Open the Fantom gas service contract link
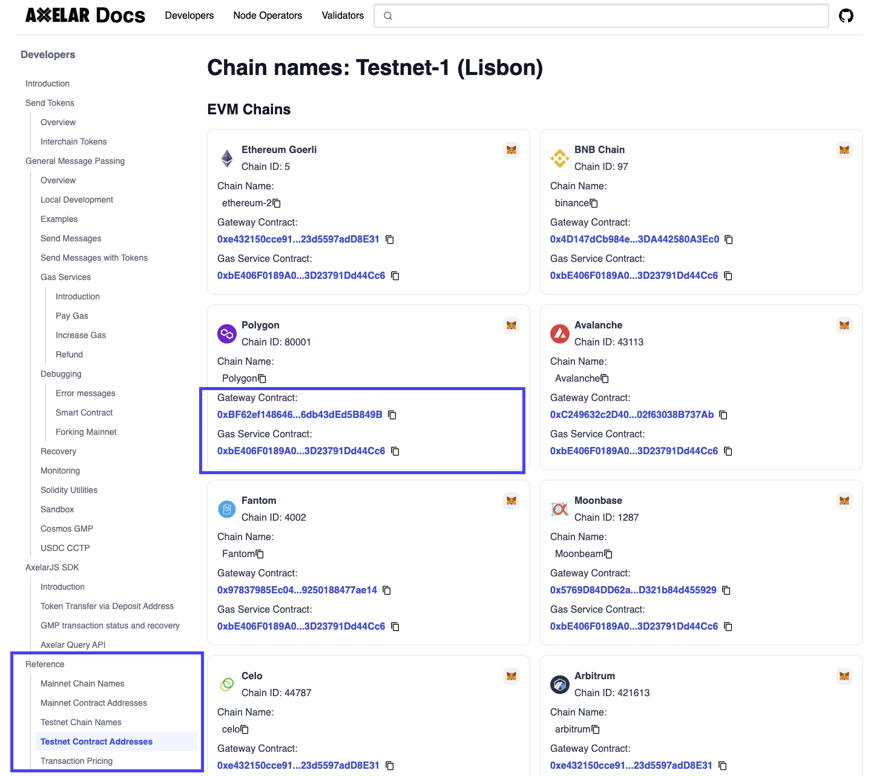The width and height of the screenshot is (891, 776). pos(301,626)
